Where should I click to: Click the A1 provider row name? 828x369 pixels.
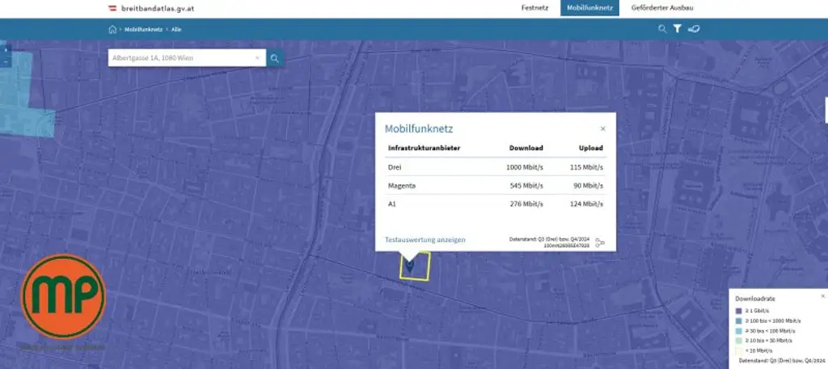(x=392, y=204)
